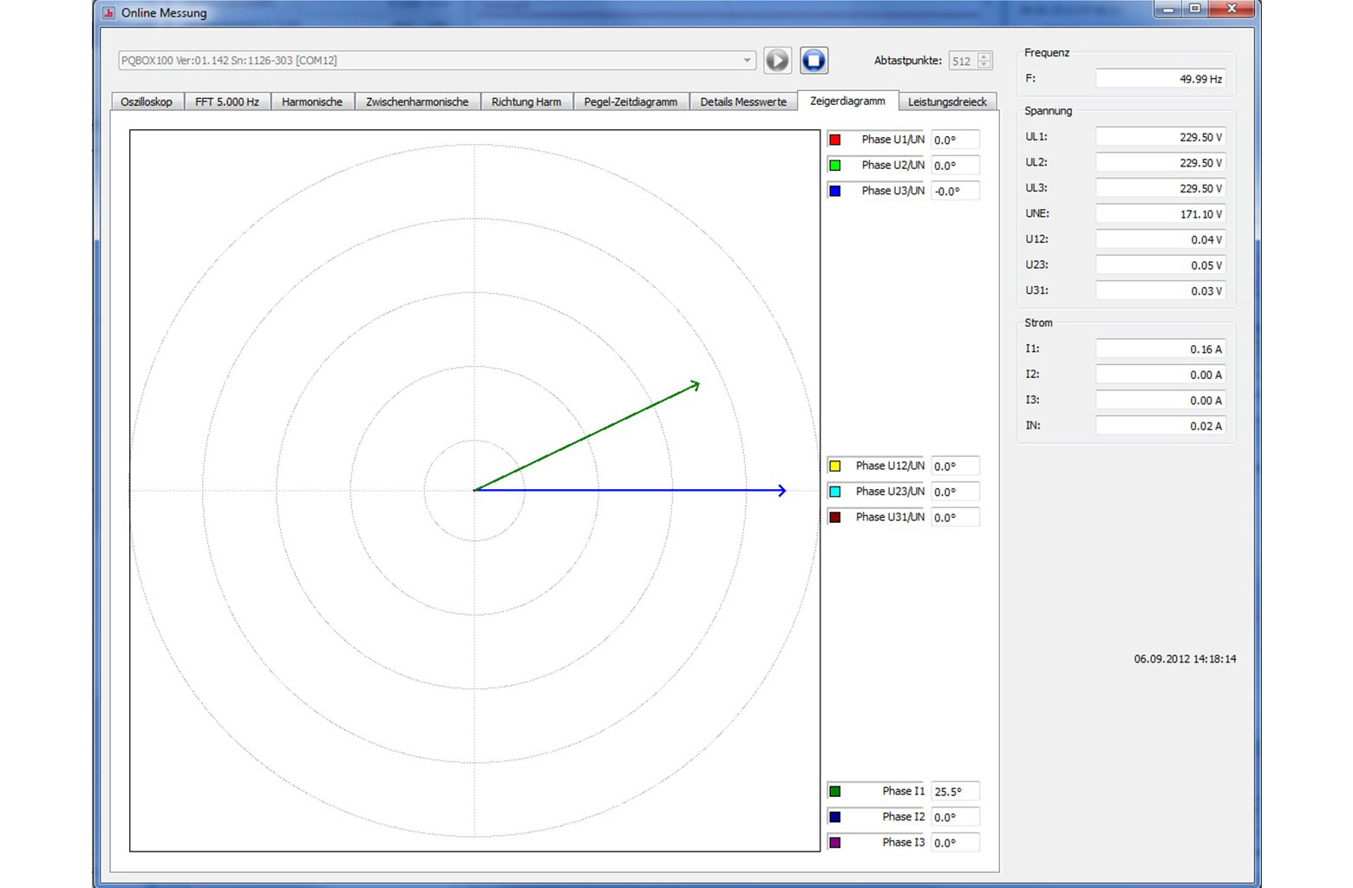Click the Phase U12/UN label
Screen dimensions: 1353x888
pos(890,466)
